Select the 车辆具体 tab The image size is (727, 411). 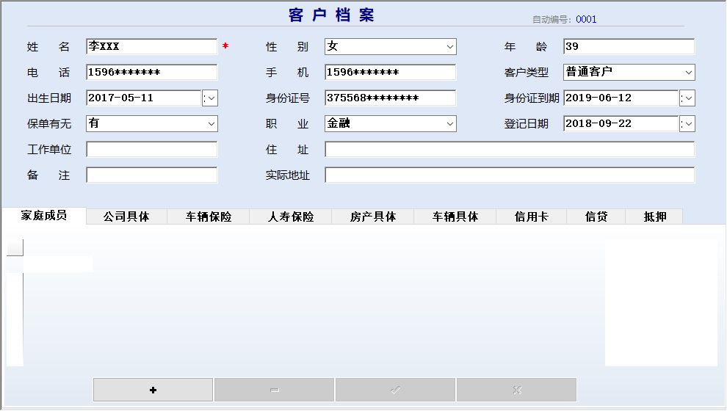[455, 217]
